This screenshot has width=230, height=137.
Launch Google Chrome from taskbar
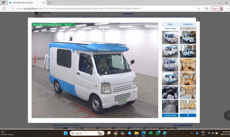pos(115,133)
